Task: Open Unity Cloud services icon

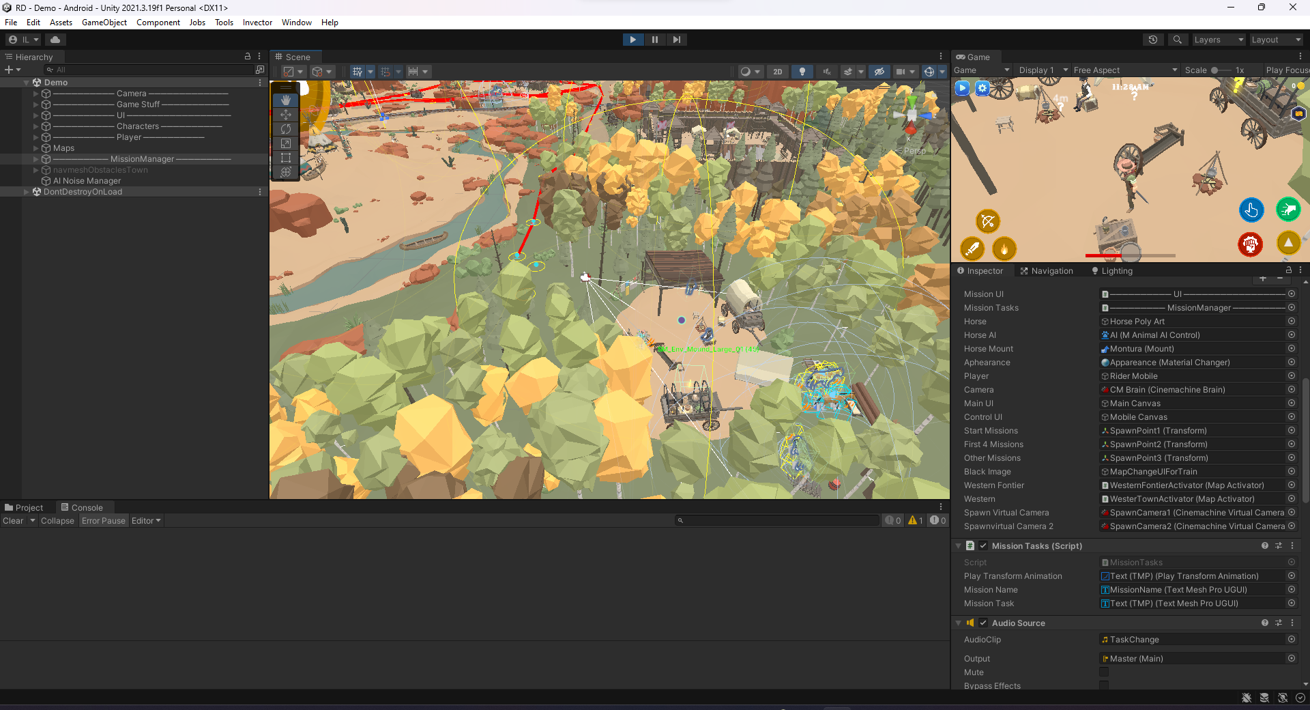Action: pyautogui.click(x=55, y=40)
